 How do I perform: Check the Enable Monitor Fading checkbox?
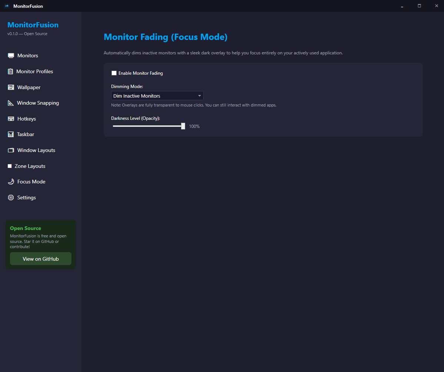click(x=114, y=73)
